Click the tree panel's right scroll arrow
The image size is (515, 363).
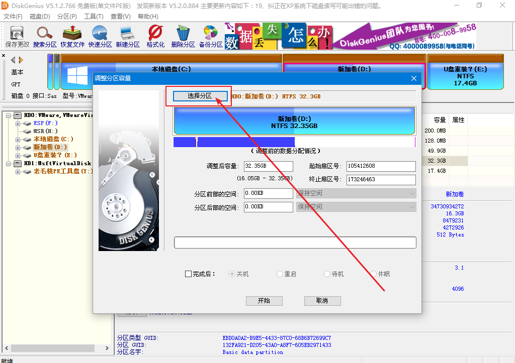pos(107,348)
